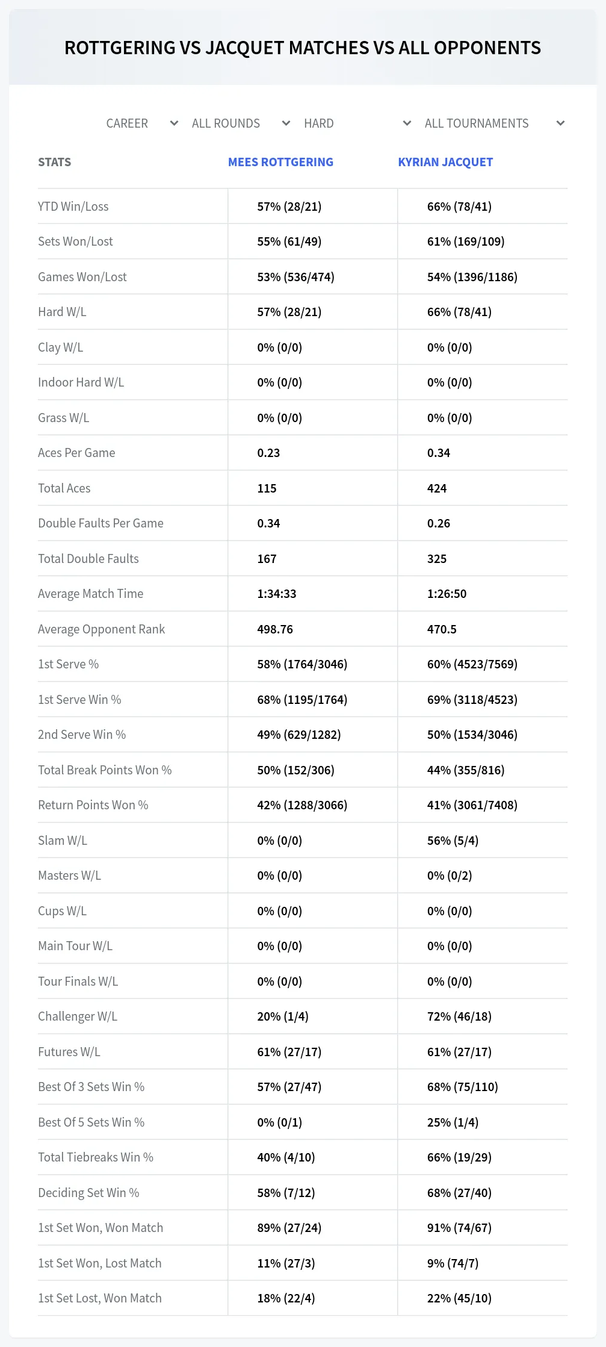This screenshot has height=1347, width=606.
Task: Select the Average Match Time label
Action: tap(91, 594)
